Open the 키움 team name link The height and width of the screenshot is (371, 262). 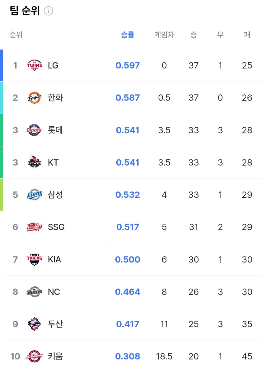(55, 356)
